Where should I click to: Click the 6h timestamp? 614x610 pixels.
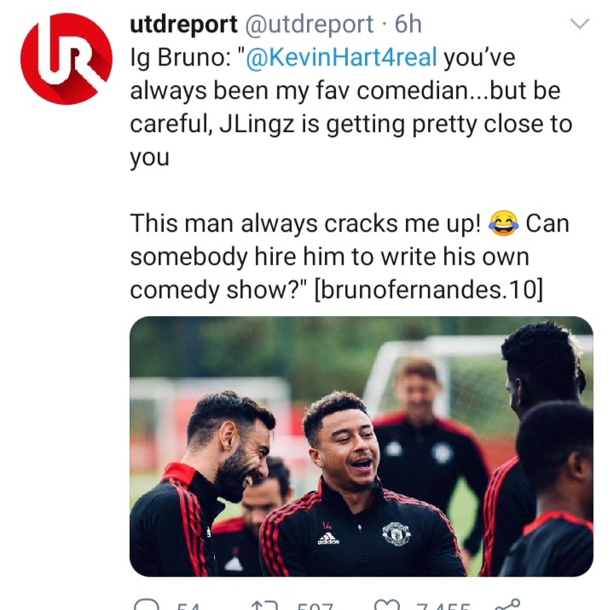click(408, 24)
